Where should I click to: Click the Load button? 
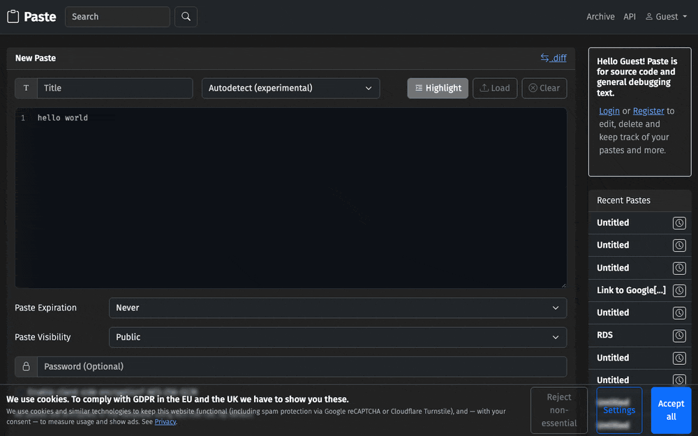[495, 88]
